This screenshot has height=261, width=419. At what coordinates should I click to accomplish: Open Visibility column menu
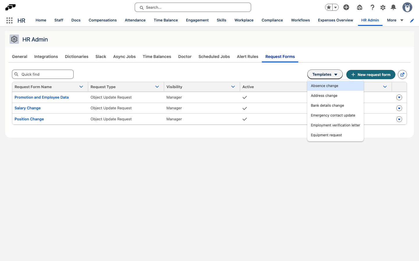pos(233,87)
